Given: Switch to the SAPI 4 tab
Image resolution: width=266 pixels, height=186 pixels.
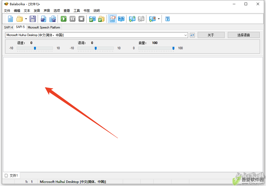Looking at the screenshot, I should tap(8, 27).
